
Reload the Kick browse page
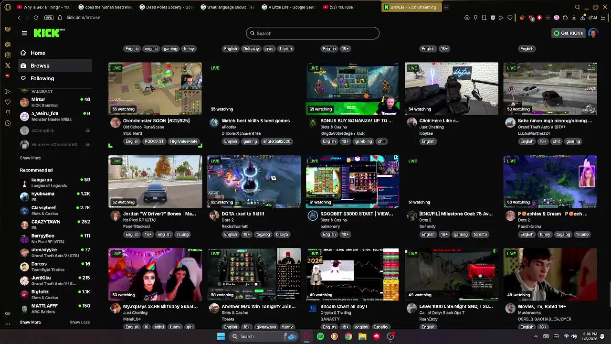[36, 18]
